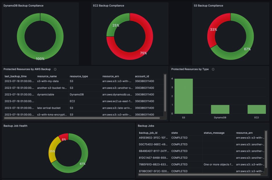The width and height of the screenshot is (272, 180).
Task: Sort by status_message column header
Action: (214, 133)
